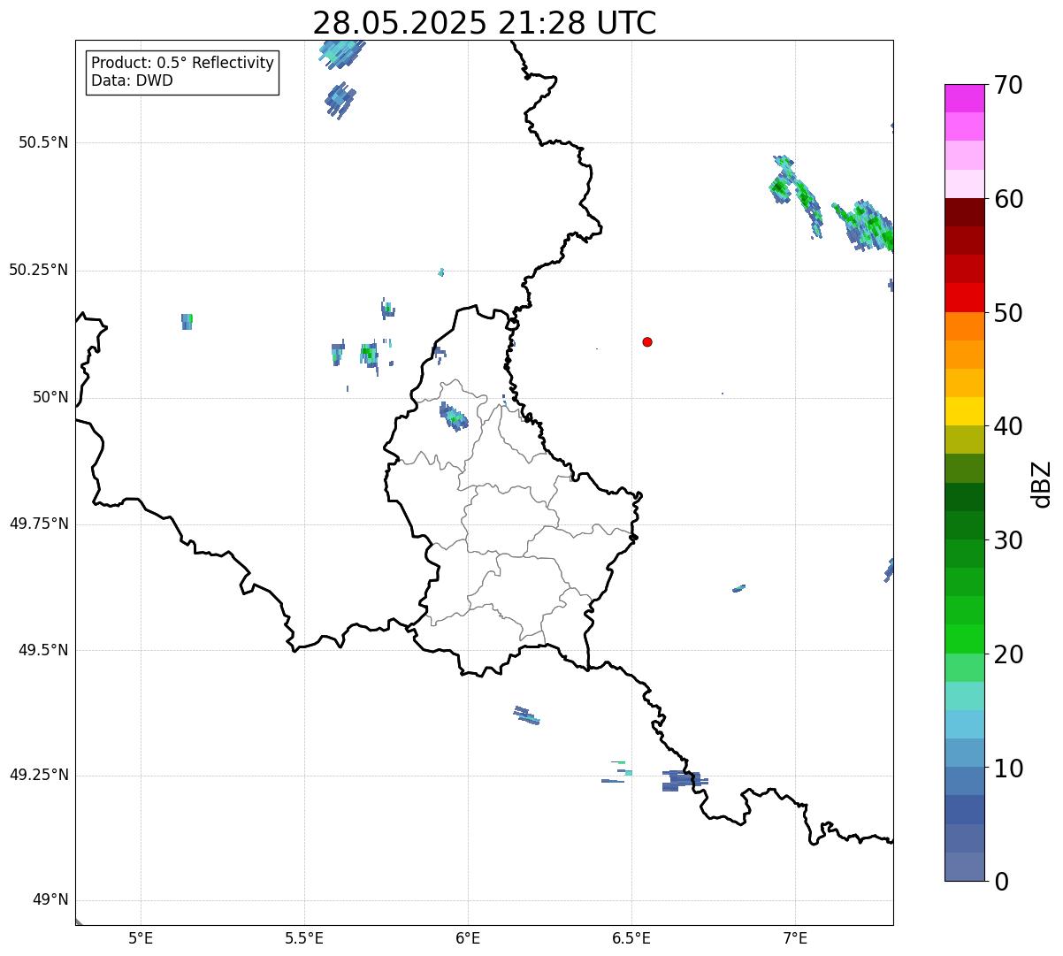Click the 60 colorbar tick value
The width and height of the screenshot is (1063, 956).
coord(1007,199)
